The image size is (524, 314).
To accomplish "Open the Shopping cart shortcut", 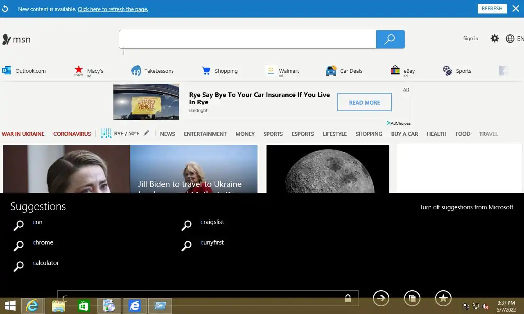I will 219,71.
